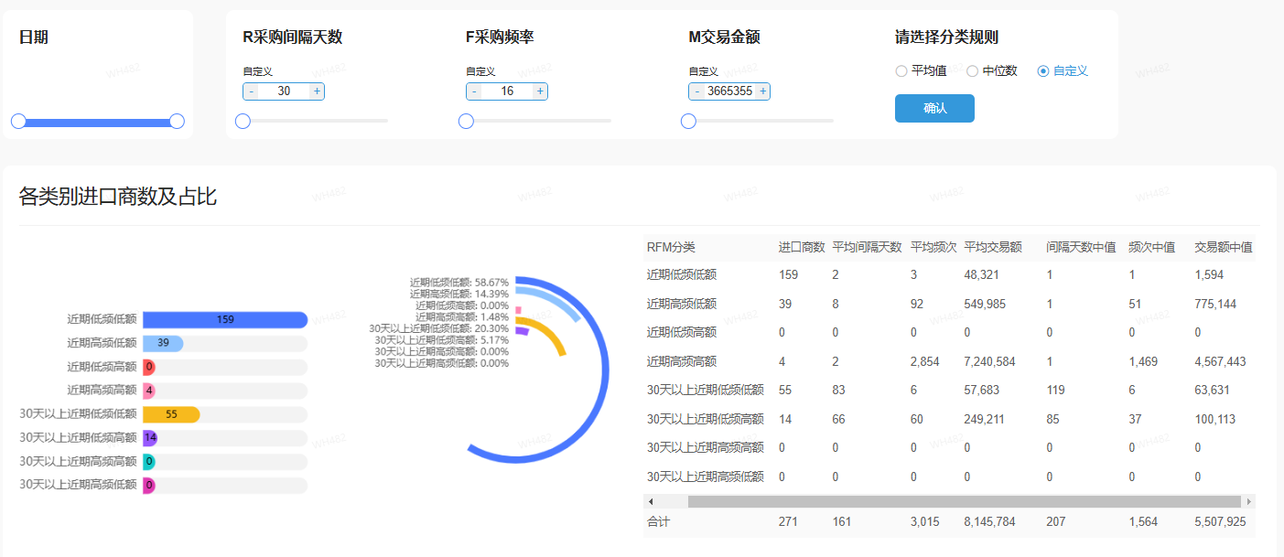1284x557 pixels.
Task: Click the right handle of 日期 slider
Action: 178,122
